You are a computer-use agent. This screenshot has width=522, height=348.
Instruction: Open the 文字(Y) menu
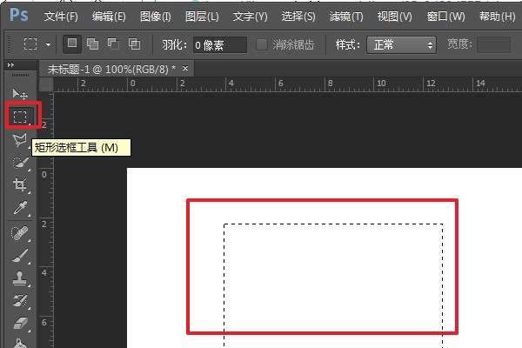pyautogui.click(x=250, y=17)
